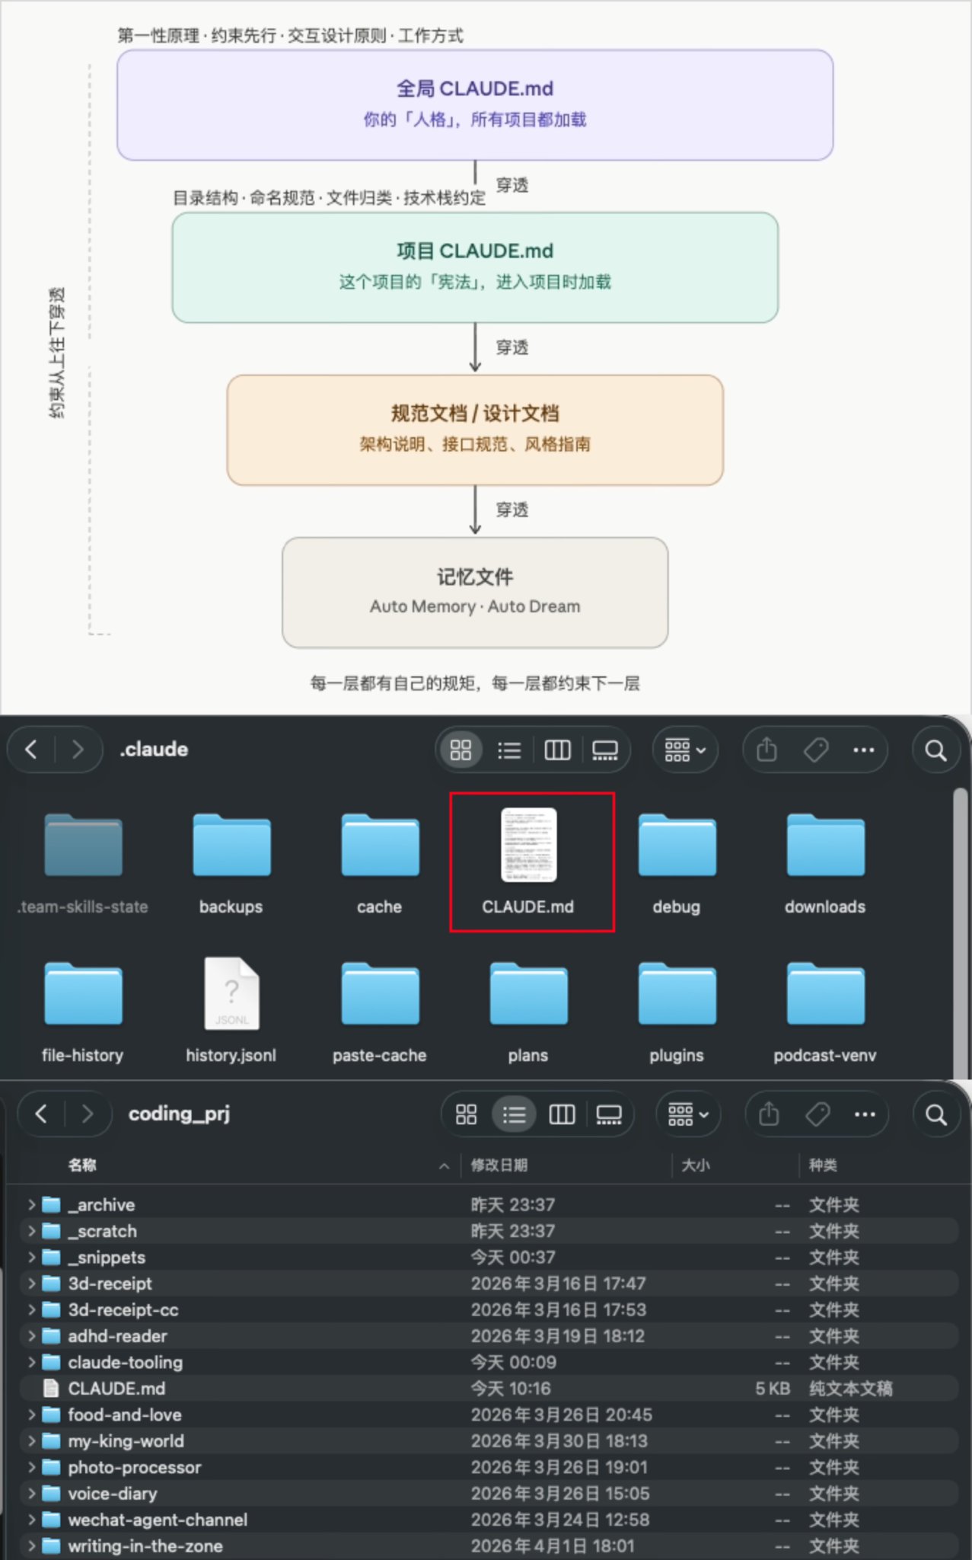
Task: Select CLAUDE.md file in .claude icon view
Action: [528, 863]
